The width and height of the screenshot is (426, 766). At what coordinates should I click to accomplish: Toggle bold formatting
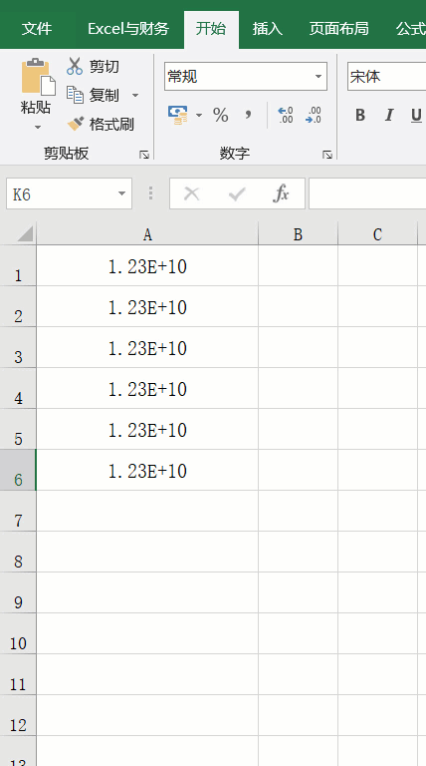360,116
